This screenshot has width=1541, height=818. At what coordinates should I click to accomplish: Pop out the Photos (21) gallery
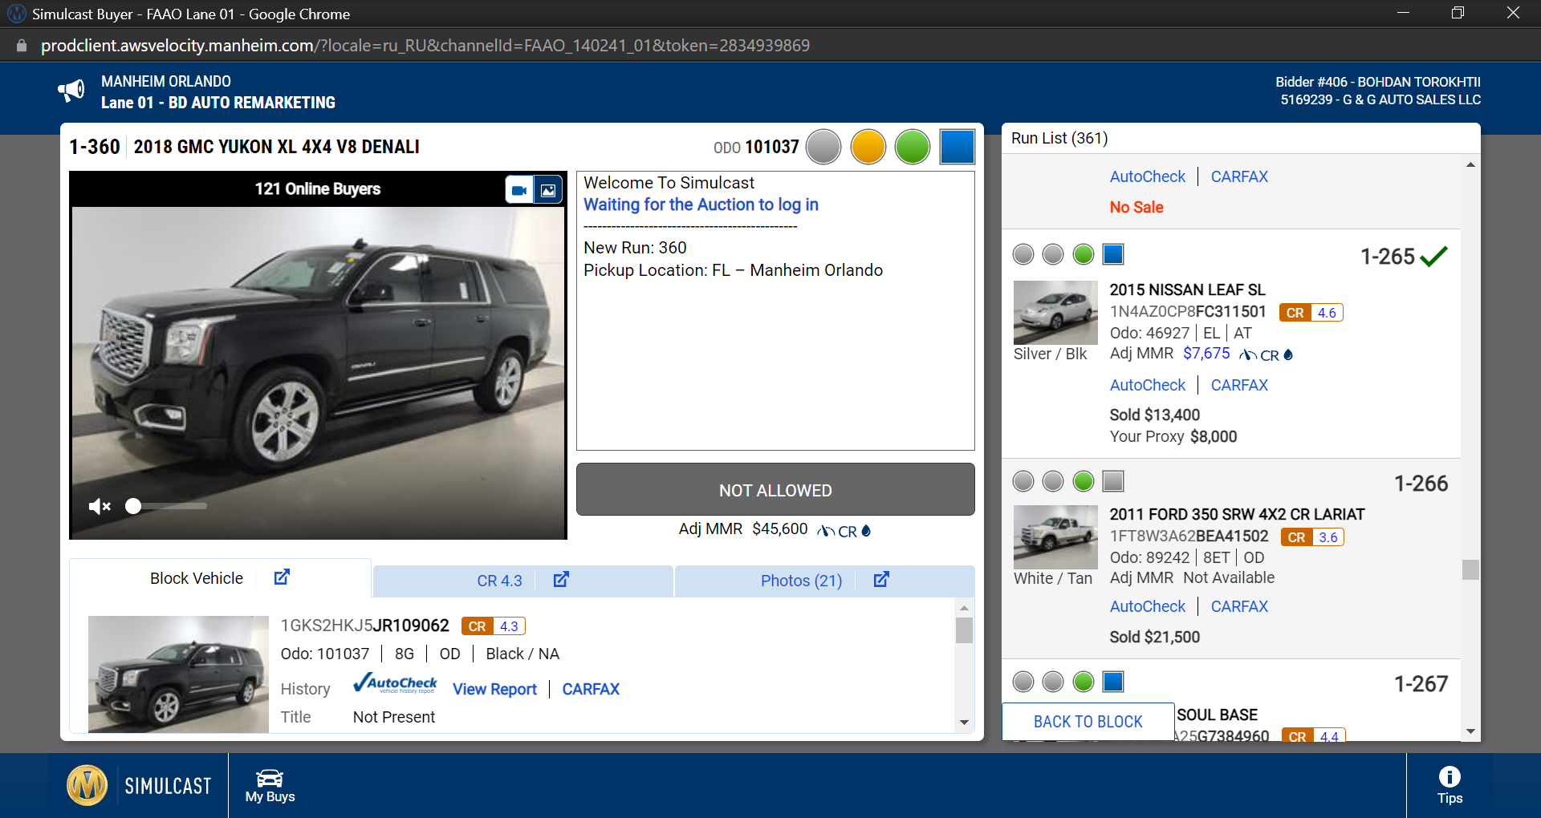(881, 579)
